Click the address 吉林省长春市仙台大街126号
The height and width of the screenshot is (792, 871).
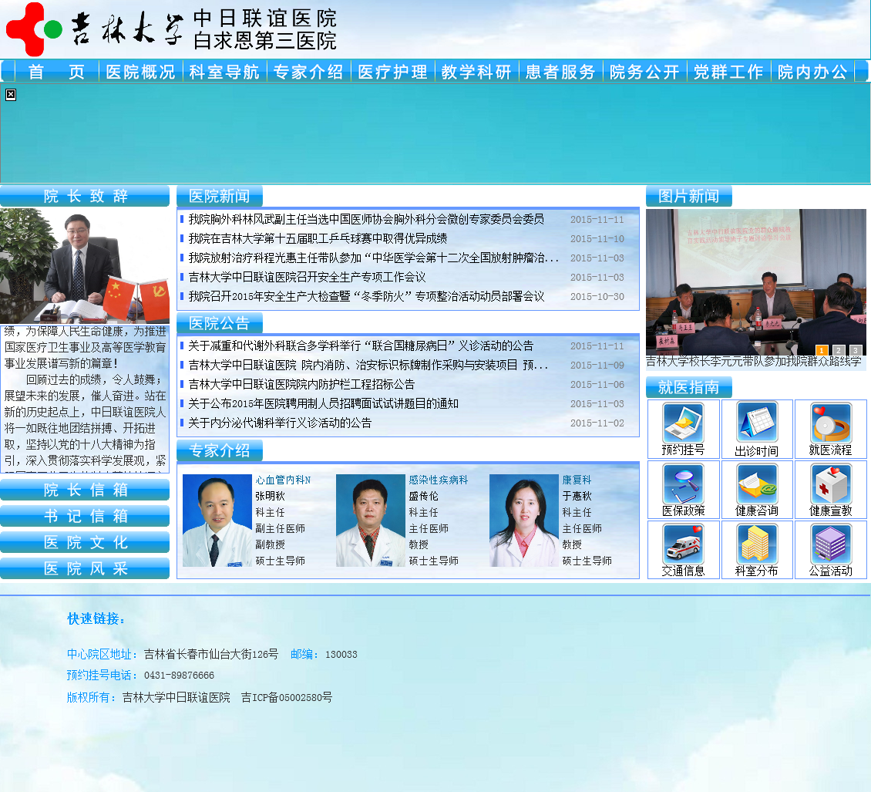click(211, 654)
